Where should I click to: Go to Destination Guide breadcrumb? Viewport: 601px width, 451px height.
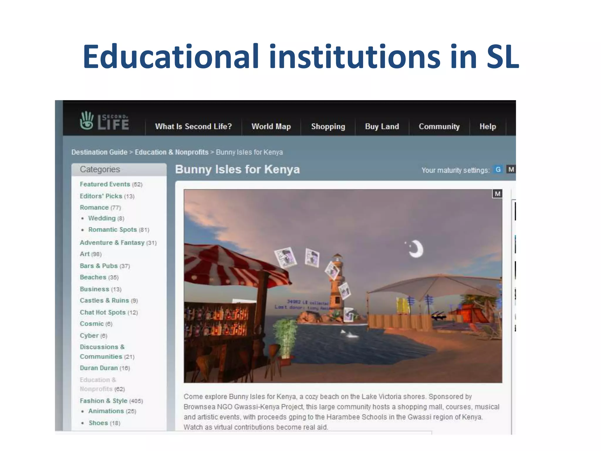pos(99,152)
